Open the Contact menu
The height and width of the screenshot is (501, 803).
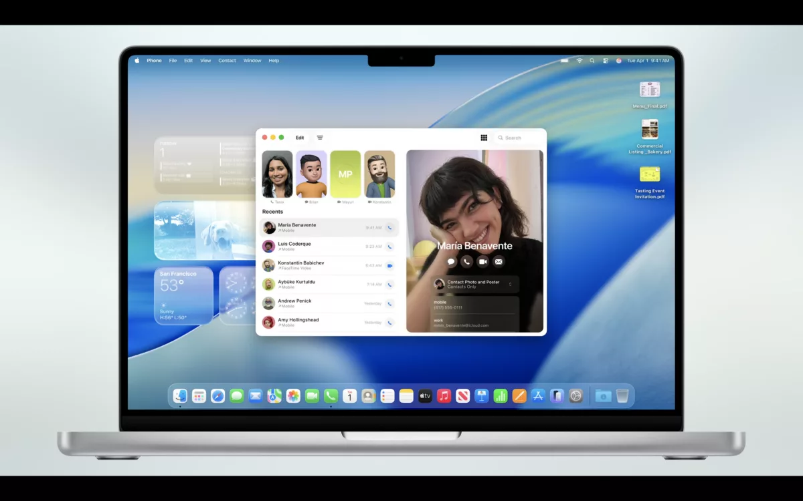pos(227,60)
